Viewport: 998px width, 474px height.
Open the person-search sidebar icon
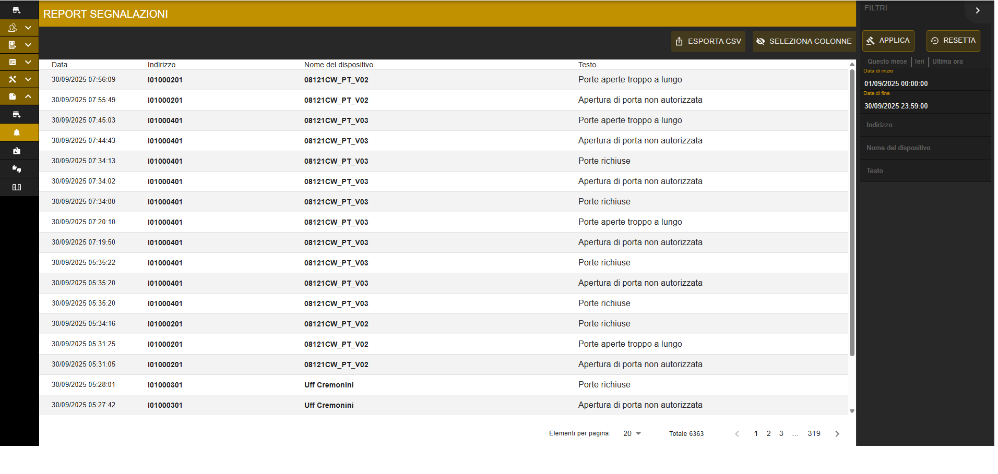[x=13, y=45]
